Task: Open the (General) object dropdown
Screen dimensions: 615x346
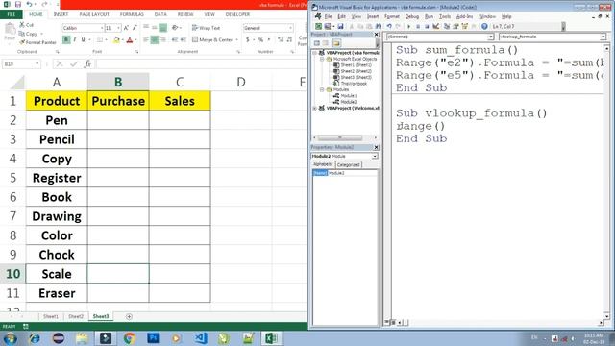Action: click(x=491, y=37)
